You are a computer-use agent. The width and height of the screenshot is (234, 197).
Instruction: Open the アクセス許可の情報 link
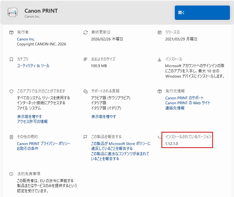pyautogui.click(x=32, y=122)
